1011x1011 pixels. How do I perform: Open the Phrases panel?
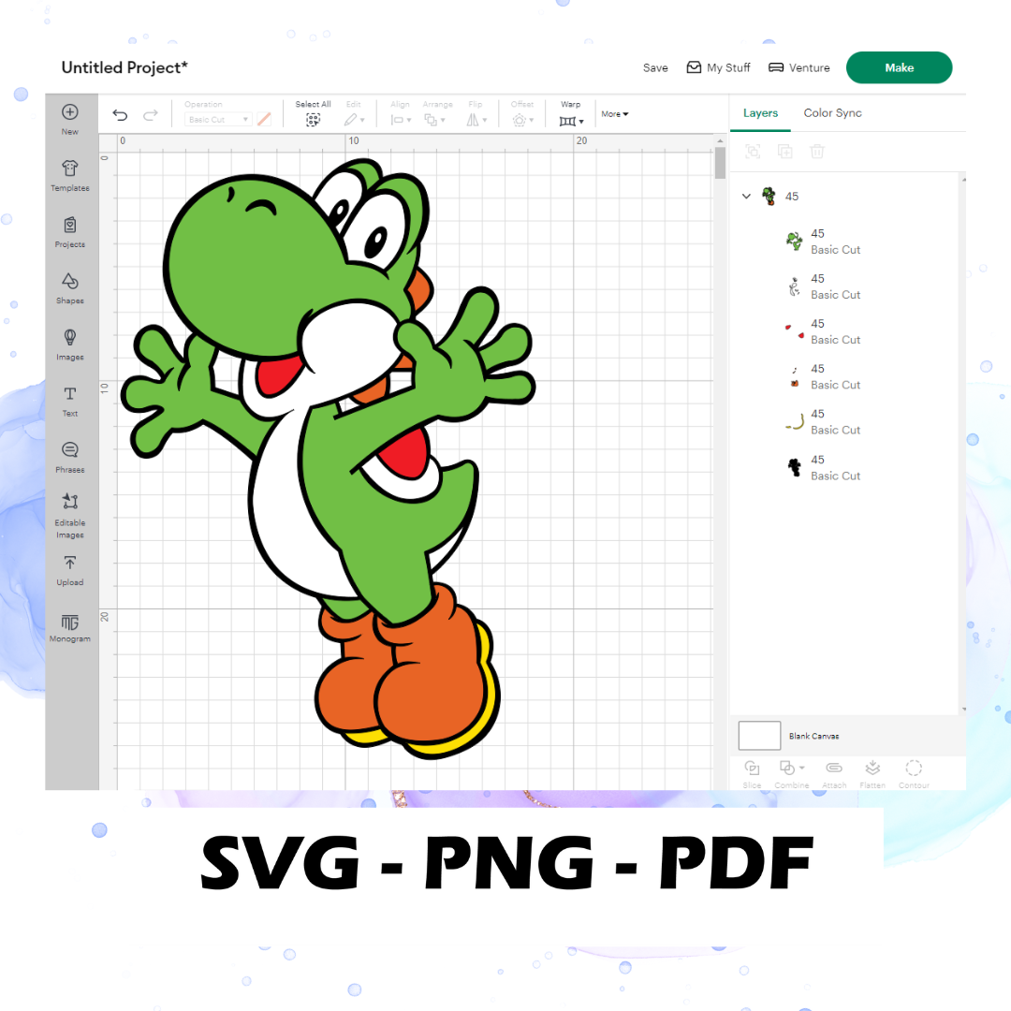(69, 457)
